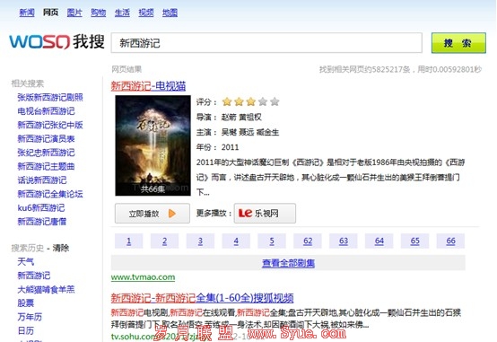Click the third rating star
The height and width of the screenshot is (342, 497).
tap(250, 101)
